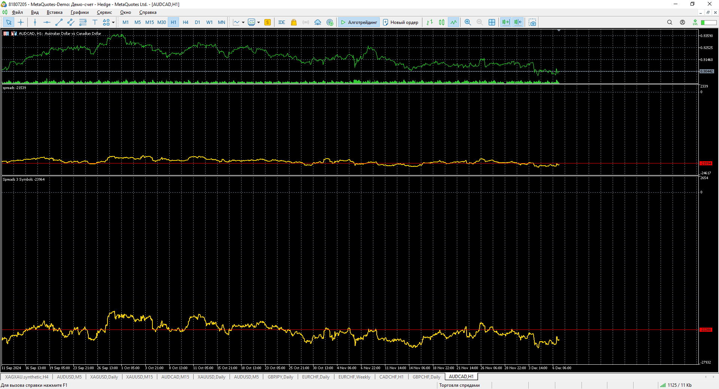Image resolution: width=719 pixels, height=389 pixels.
Task: Switch to the EURCHF,Weekly chart tab
Action: (354, 377)
